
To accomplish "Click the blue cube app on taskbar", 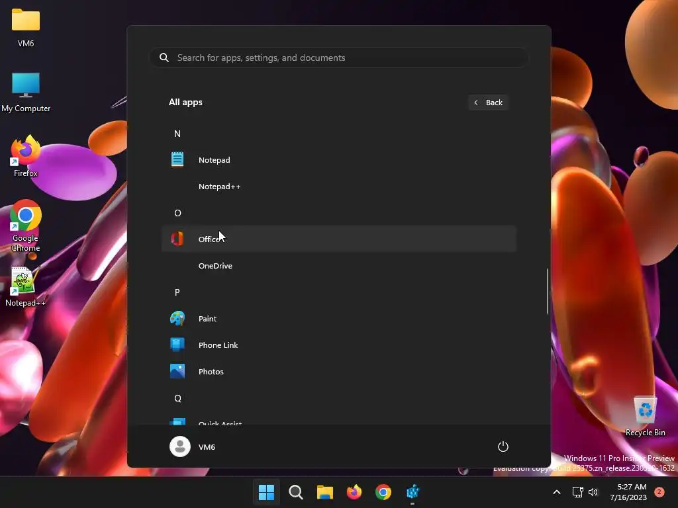I will [x=412, y=492].
